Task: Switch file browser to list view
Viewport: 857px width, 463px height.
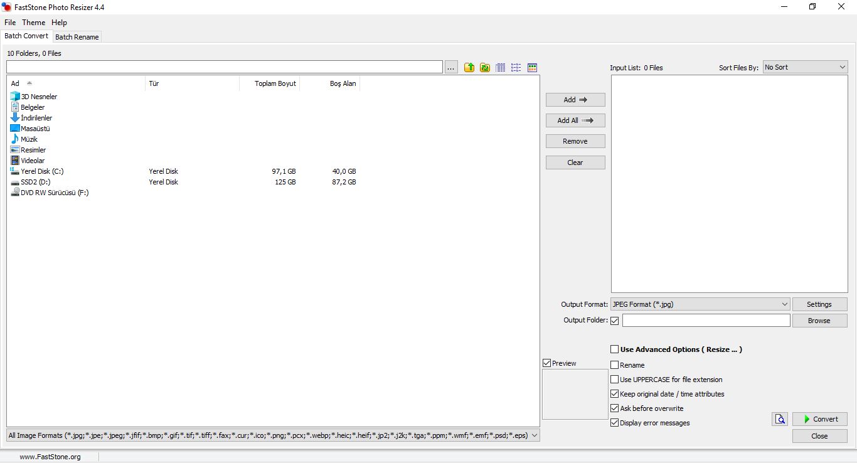Action: [x=516, y=67]
